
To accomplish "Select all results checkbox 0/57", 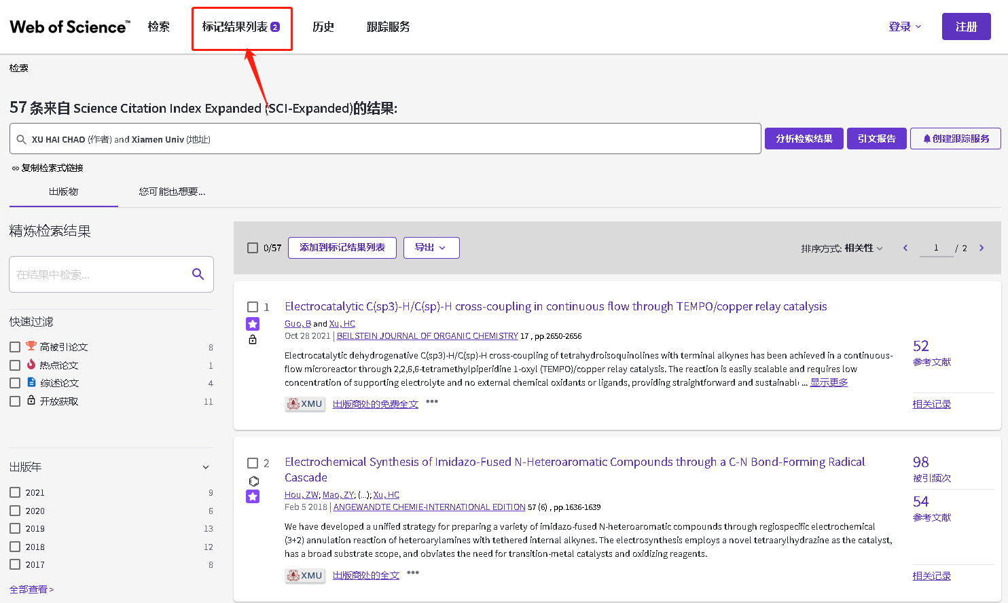I will (253, 248).
